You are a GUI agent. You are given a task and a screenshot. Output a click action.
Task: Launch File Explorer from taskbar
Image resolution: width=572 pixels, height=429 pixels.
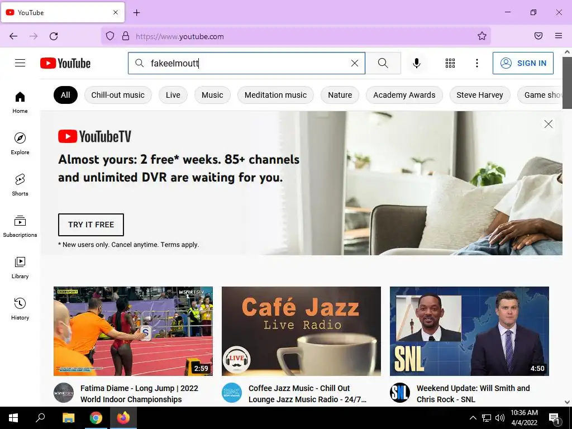click(68, 418)
